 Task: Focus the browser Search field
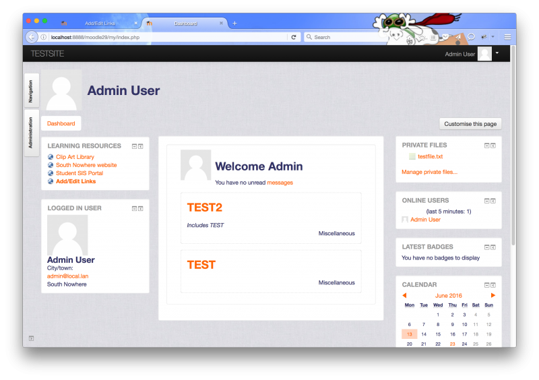click(346, 37)
